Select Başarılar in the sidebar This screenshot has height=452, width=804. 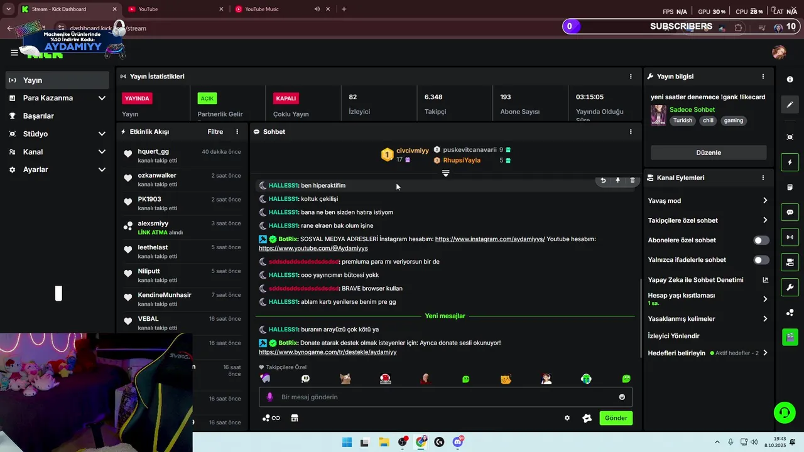(58, 116)
